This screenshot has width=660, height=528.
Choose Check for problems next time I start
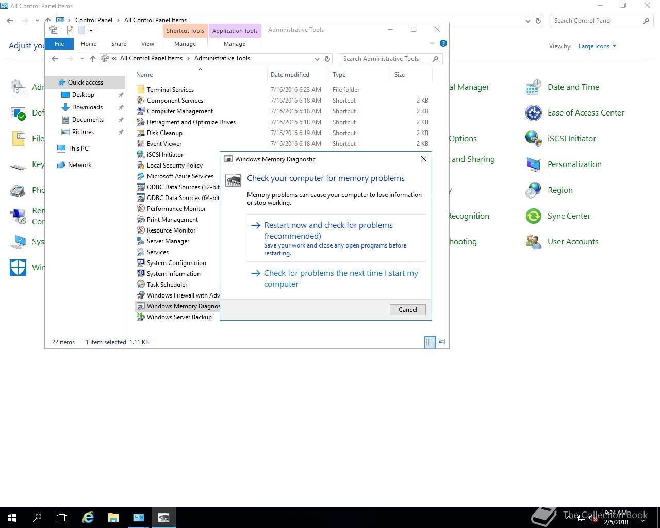click(x=337, y=278)
